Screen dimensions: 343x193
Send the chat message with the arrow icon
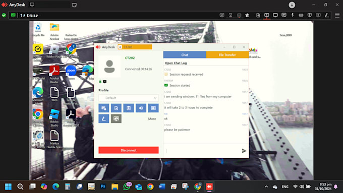[x=244, y=151]
